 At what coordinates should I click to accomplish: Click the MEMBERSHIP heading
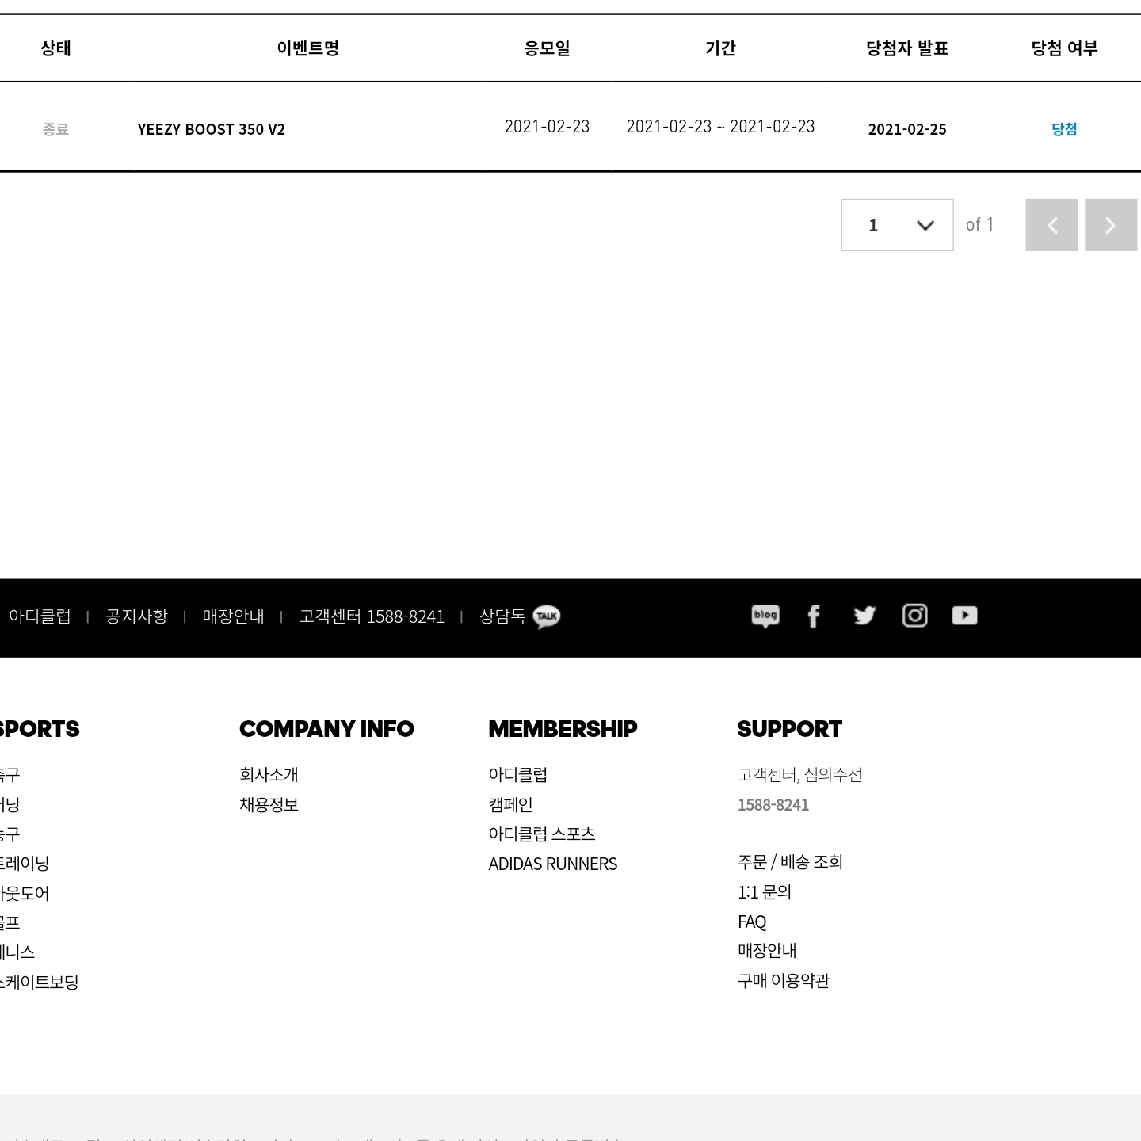563,729
